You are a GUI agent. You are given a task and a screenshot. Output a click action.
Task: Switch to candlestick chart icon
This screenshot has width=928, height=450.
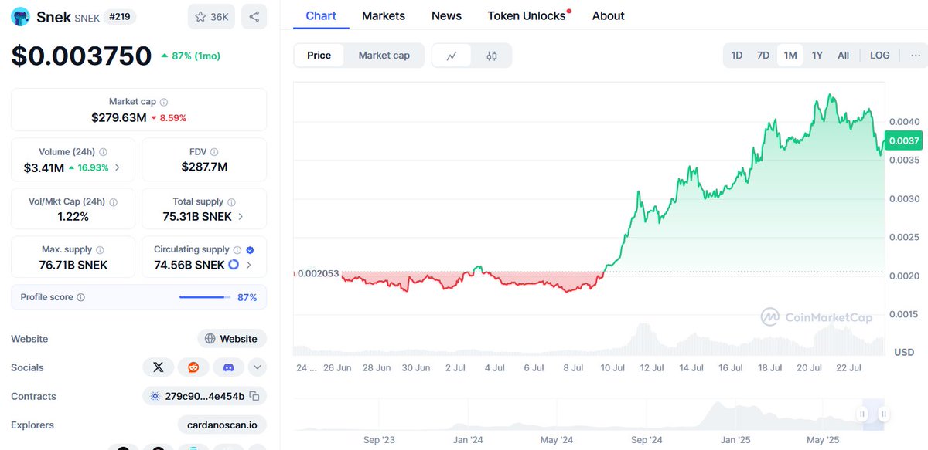(x=492, y=56)
